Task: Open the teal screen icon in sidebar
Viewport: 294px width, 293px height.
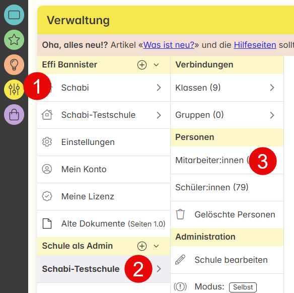Action: [x=14, y=15]
